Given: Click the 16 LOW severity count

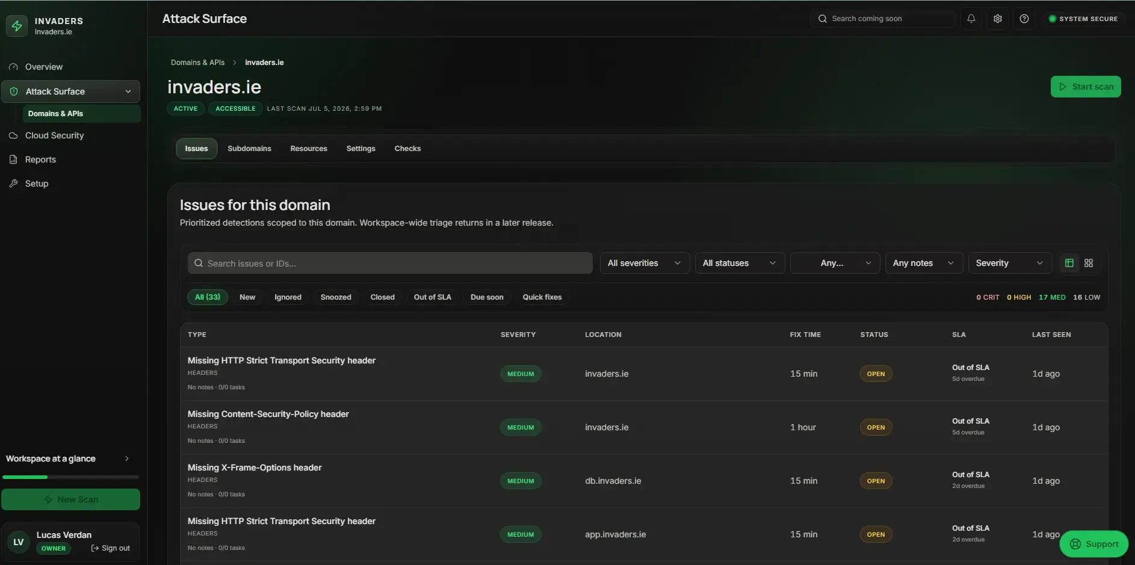Looking at the screenshot, I should (x=1086, y=297).
